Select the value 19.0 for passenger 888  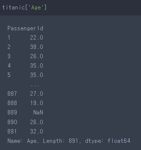(37, 103)
